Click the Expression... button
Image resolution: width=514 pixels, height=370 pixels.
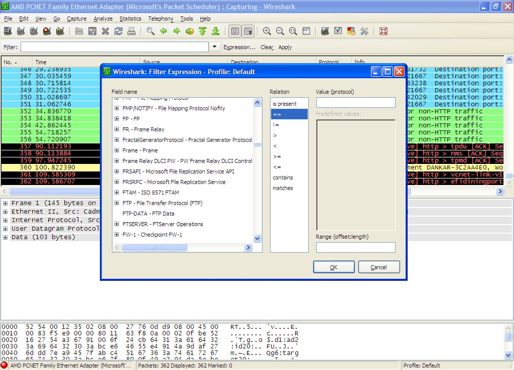[239, 47]
